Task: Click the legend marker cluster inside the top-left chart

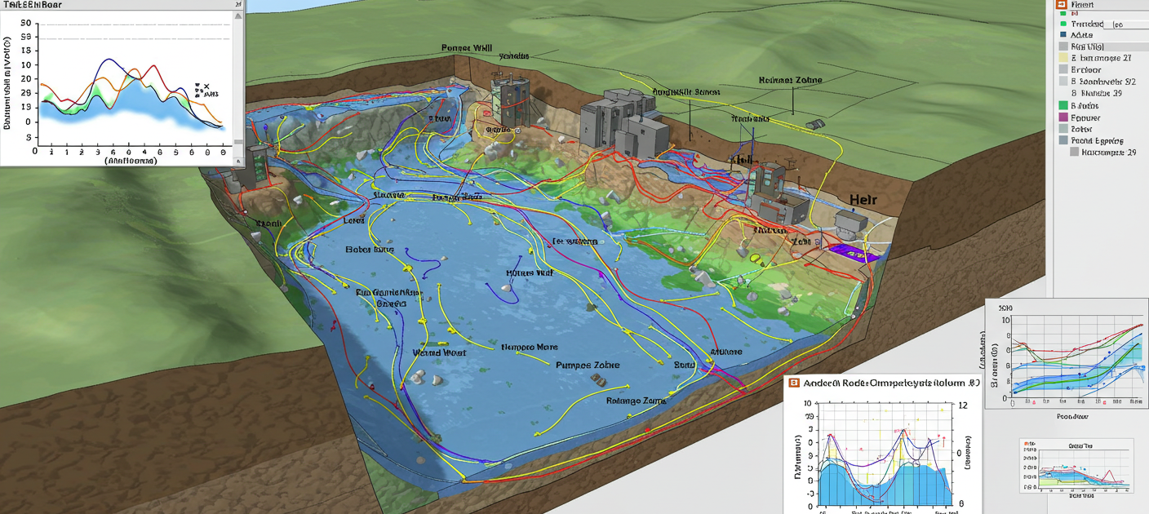Action: pyautogui.click(x=201, y=90)
